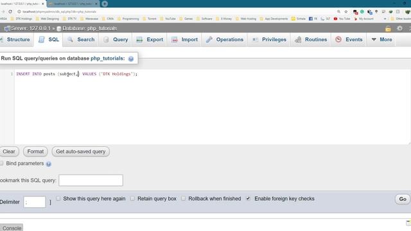Go to the Query tab

116,40
